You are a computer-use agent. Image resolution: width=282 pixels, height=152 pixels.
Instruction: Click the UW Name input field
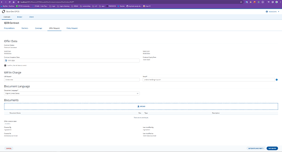pyautogui.click(x=72, y=80)
